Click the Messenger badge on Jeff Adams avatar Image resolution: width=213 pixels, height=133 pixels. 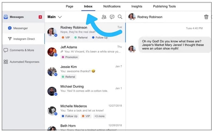56,55
